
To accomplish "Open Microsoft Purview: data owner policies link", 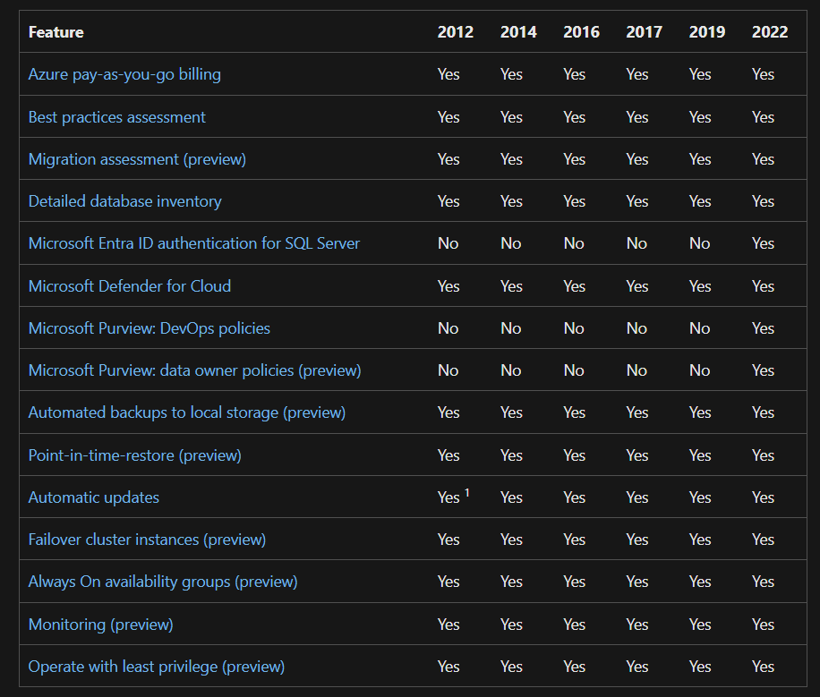I will point(194,370).
